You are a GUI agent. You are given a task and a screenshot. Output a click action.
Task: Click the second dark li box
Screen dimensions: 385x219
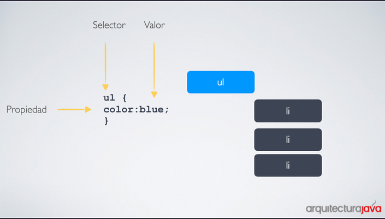pos(288,139)
